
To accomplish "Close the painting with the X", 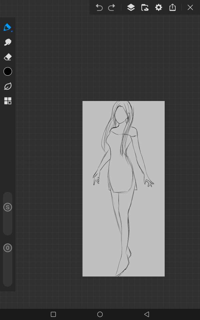I will click(x=190, y=7).
